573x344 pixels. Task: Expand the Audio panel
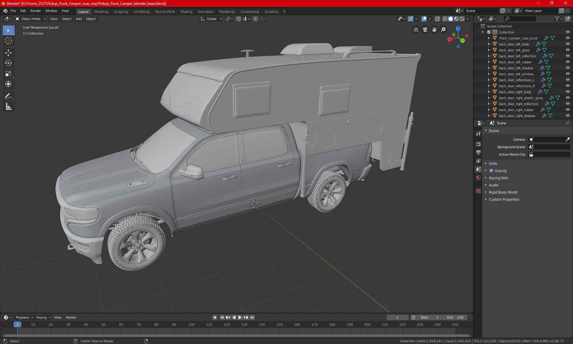pos(493,185)
